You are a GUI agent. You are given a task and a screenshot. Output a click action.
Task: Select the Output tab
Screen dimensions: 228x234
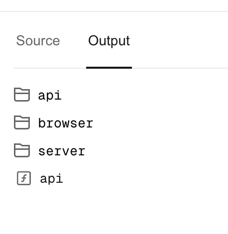109,41
